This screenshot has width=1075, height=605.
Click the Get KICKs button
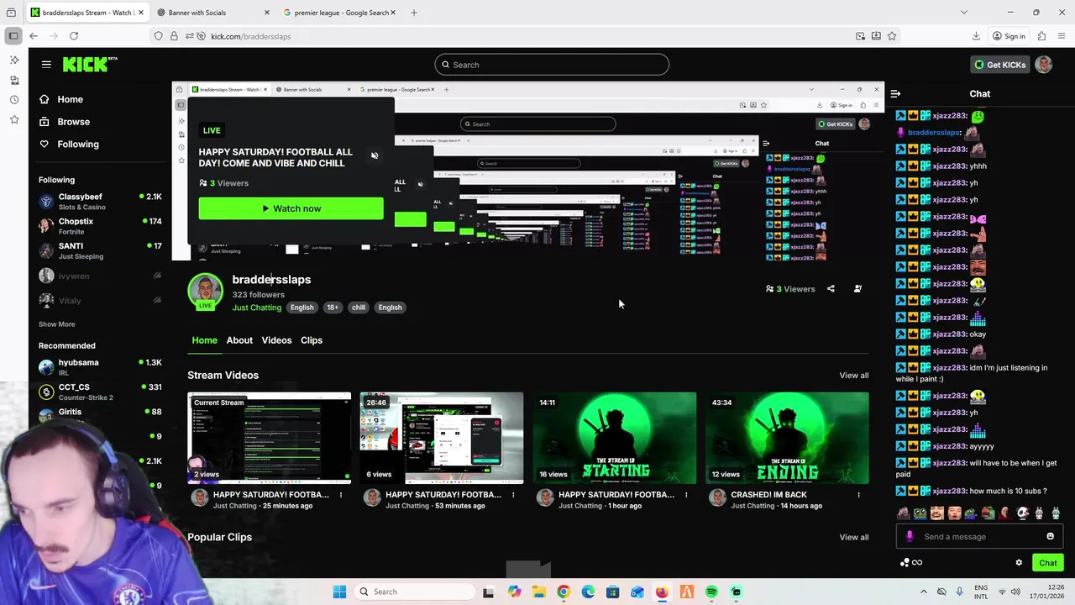(999, 65)
